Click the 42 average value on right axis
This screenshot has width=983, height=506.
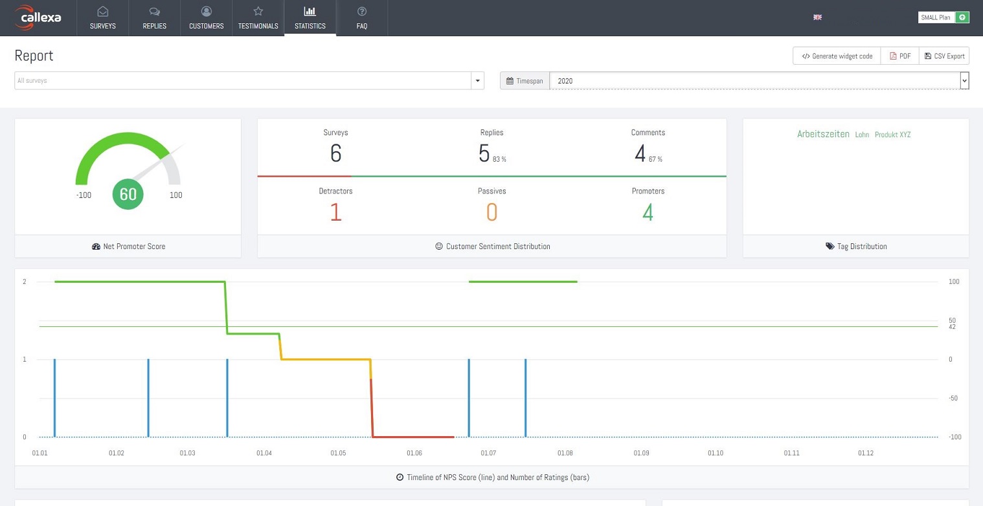[952, 327]
